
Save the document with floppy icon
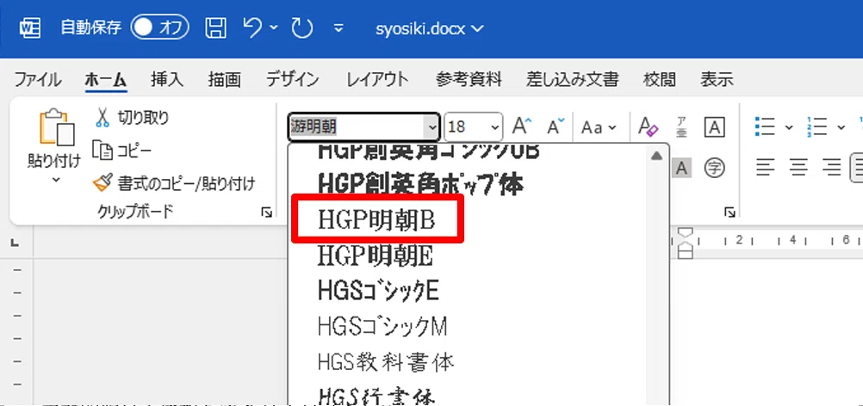(215, 28)
